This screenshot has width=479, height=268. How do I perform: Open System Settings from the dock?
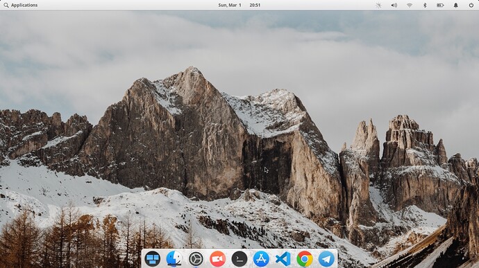coord(196,259)
